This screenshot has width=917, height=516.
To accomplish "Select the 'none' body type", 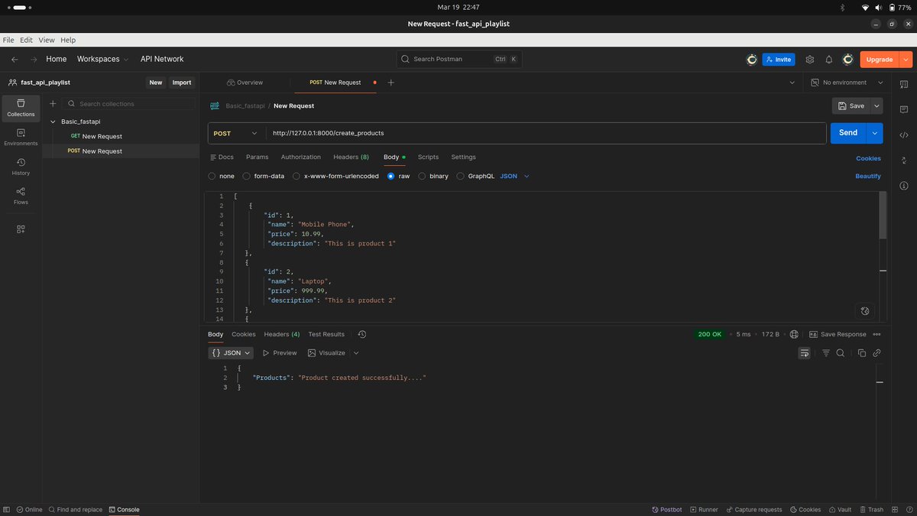I will [x=222, y=176].
